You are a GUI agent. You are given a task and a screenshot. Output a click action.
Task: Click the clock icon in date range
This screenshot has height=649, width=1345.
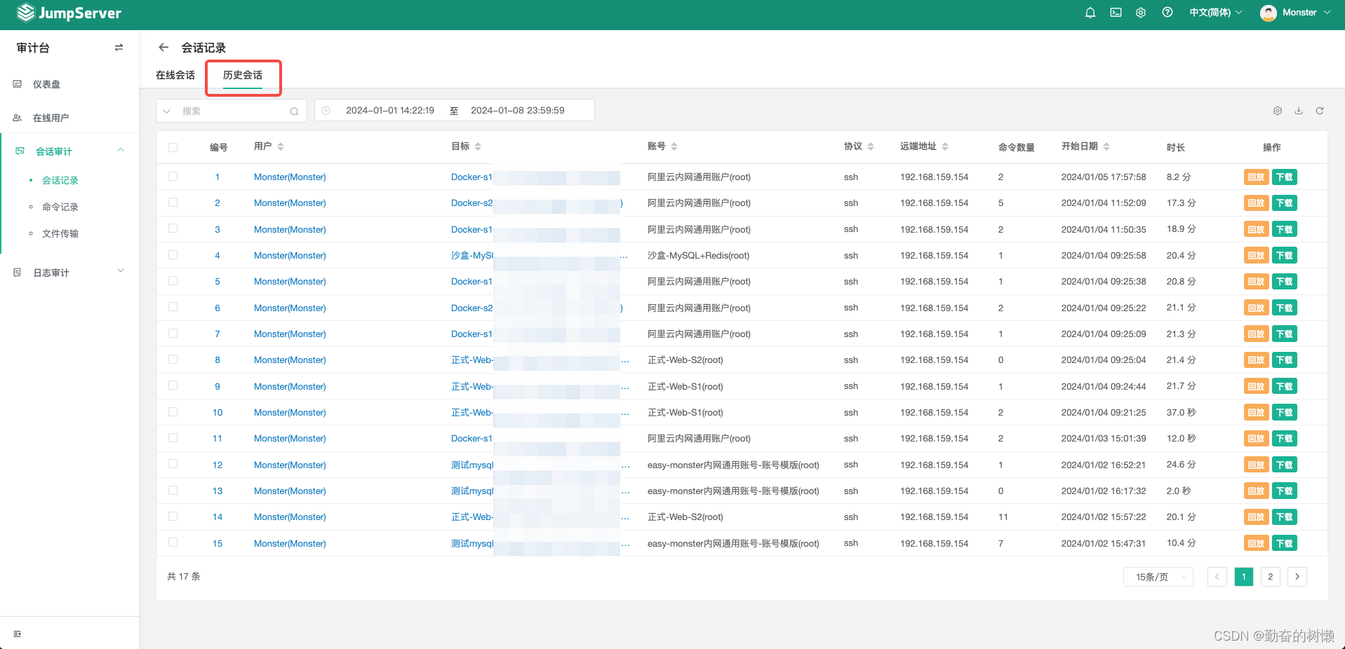[x=326, y=111]
